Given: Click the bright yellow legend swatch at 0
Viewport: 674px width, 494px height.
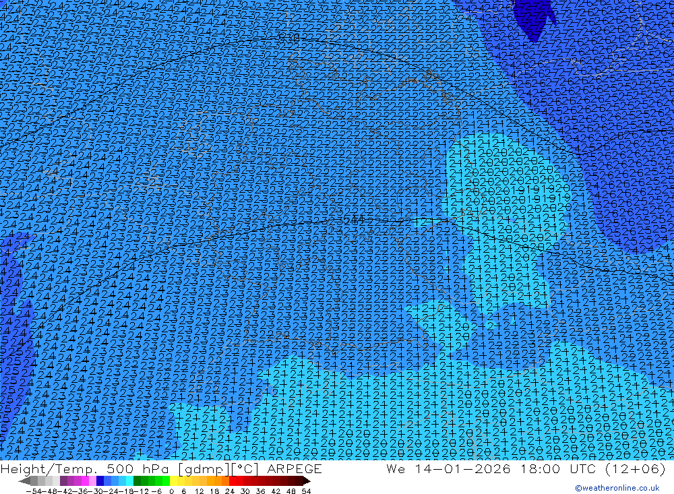Looking at the screenshot, I should (174, 481).
